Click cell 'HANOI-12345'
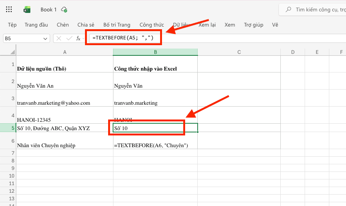Screen dimensions: 346x206 tap(64, 115)
